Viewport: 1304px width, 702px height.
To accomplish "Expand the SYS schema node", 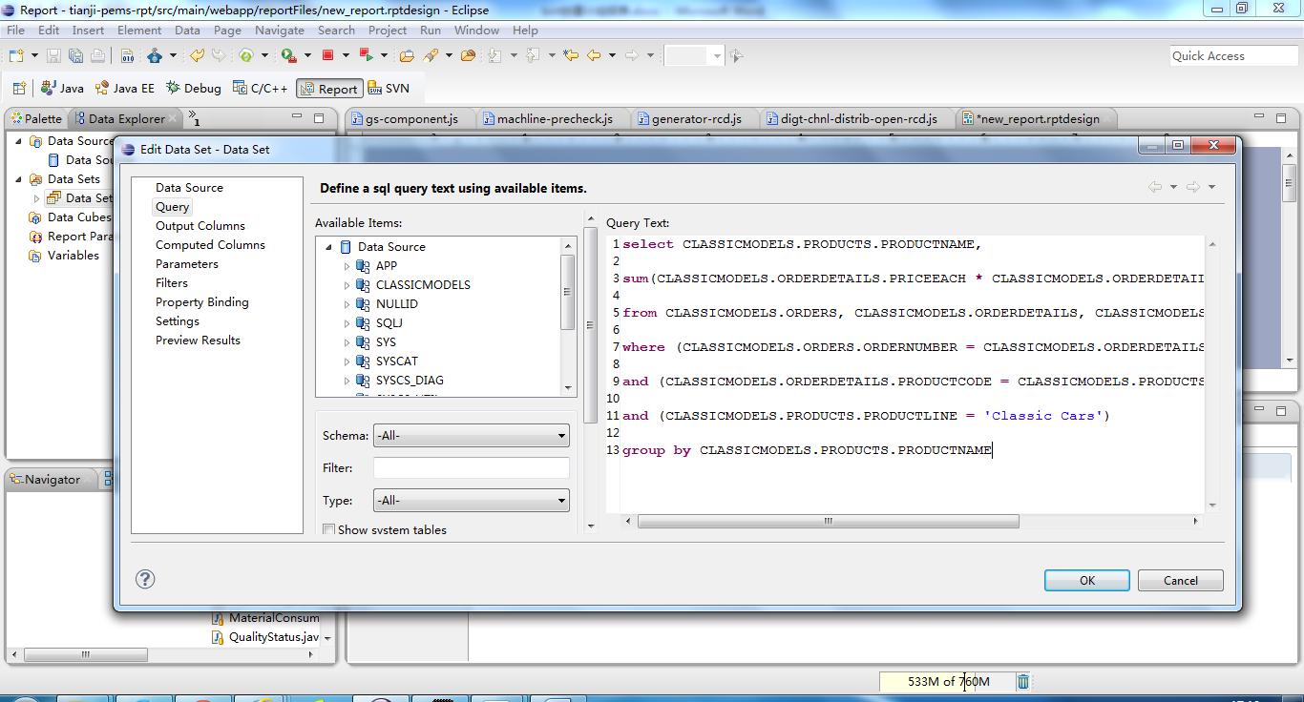I will pyautogui.click(x=347, y=342).
